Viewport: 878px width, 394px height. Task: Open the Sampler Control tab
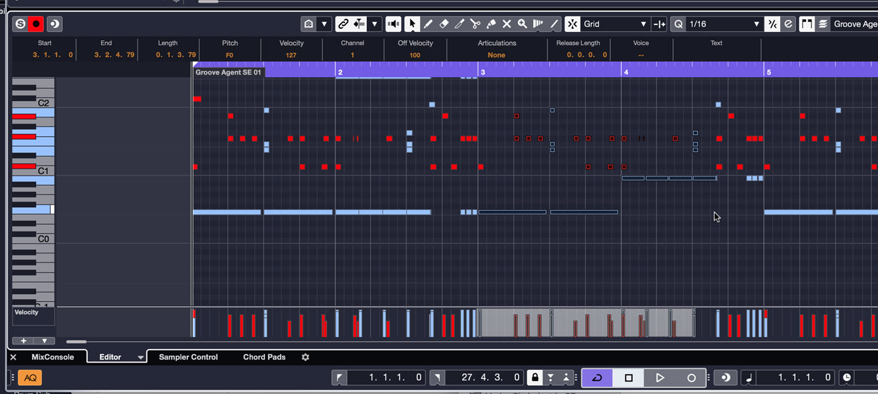point(188,357)
